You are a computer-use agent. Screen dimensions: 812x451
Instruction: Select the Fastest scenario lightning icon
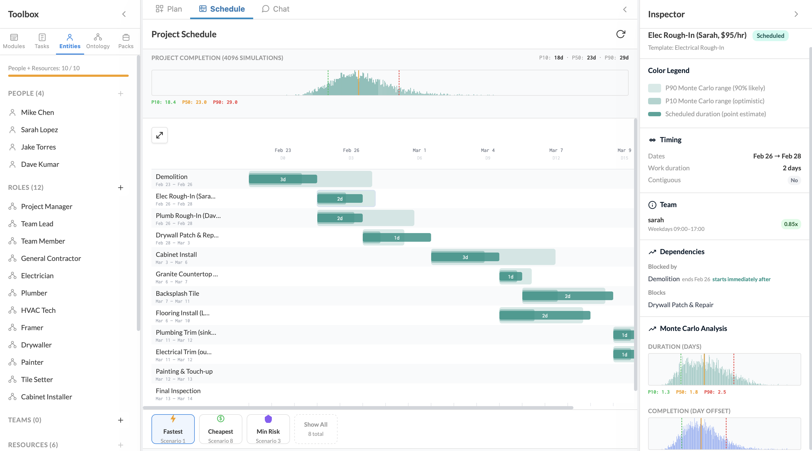[173, 419]
